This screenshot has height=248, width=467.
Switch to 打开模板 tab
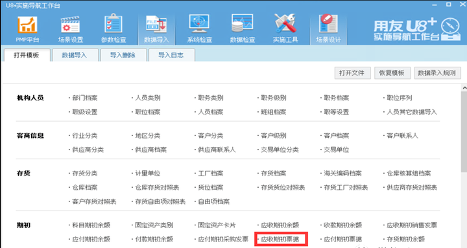click(x=27, y=55)
